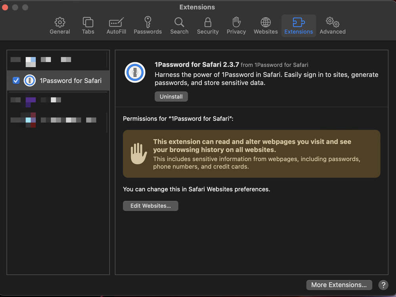The image size is (396, 297).
Task: Switch to Websites globe preferences
Action: pyautogui.click(x=266, y=26)
